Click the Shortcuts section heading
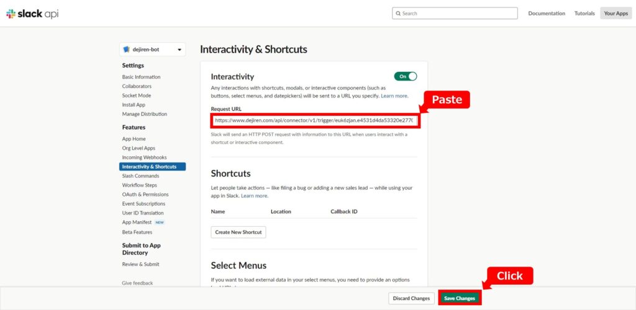This screenshot has width=636, height=310. 231,174
